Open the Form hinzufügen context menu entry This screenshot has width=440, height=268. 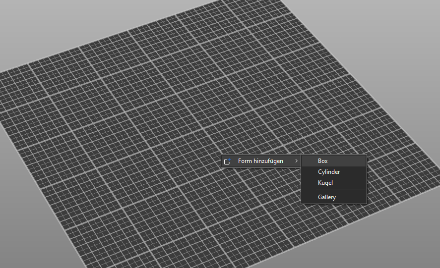261,161
